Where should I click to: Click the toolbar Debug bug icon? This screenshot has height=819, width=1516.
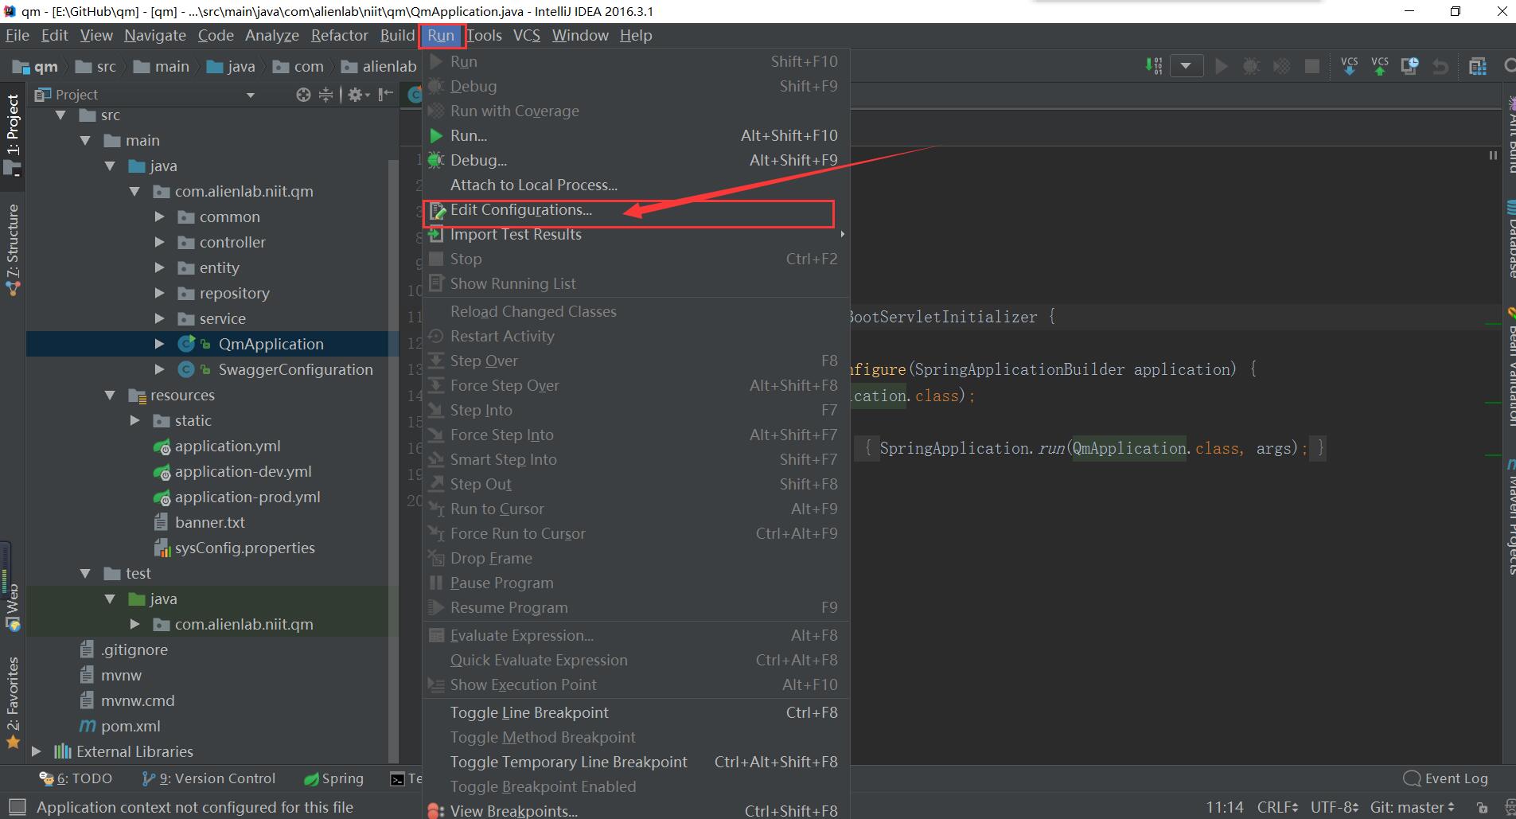[x=1252, y=66]
